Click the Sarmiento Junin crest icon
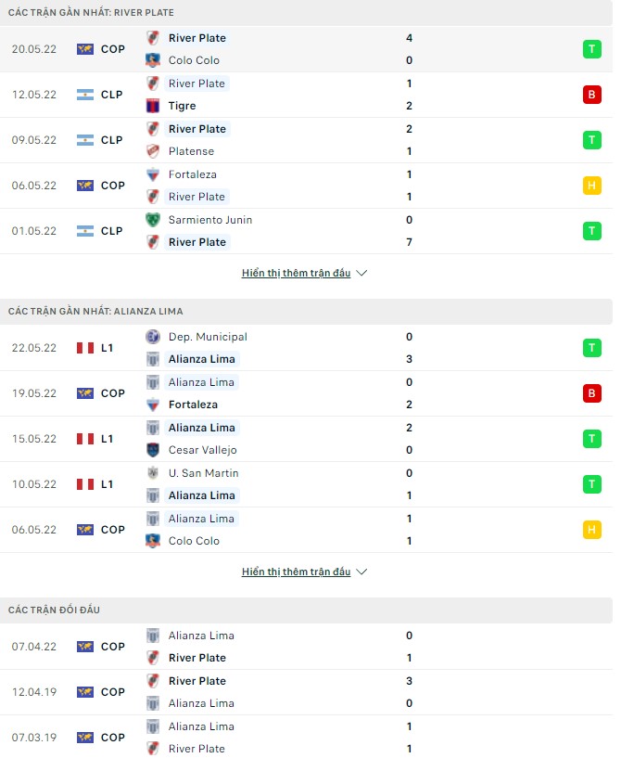 pyautogui.click(x=153, y=220)
